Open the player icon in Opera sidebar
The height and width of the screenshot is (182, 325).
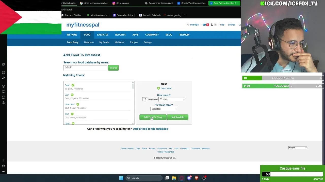4,86
